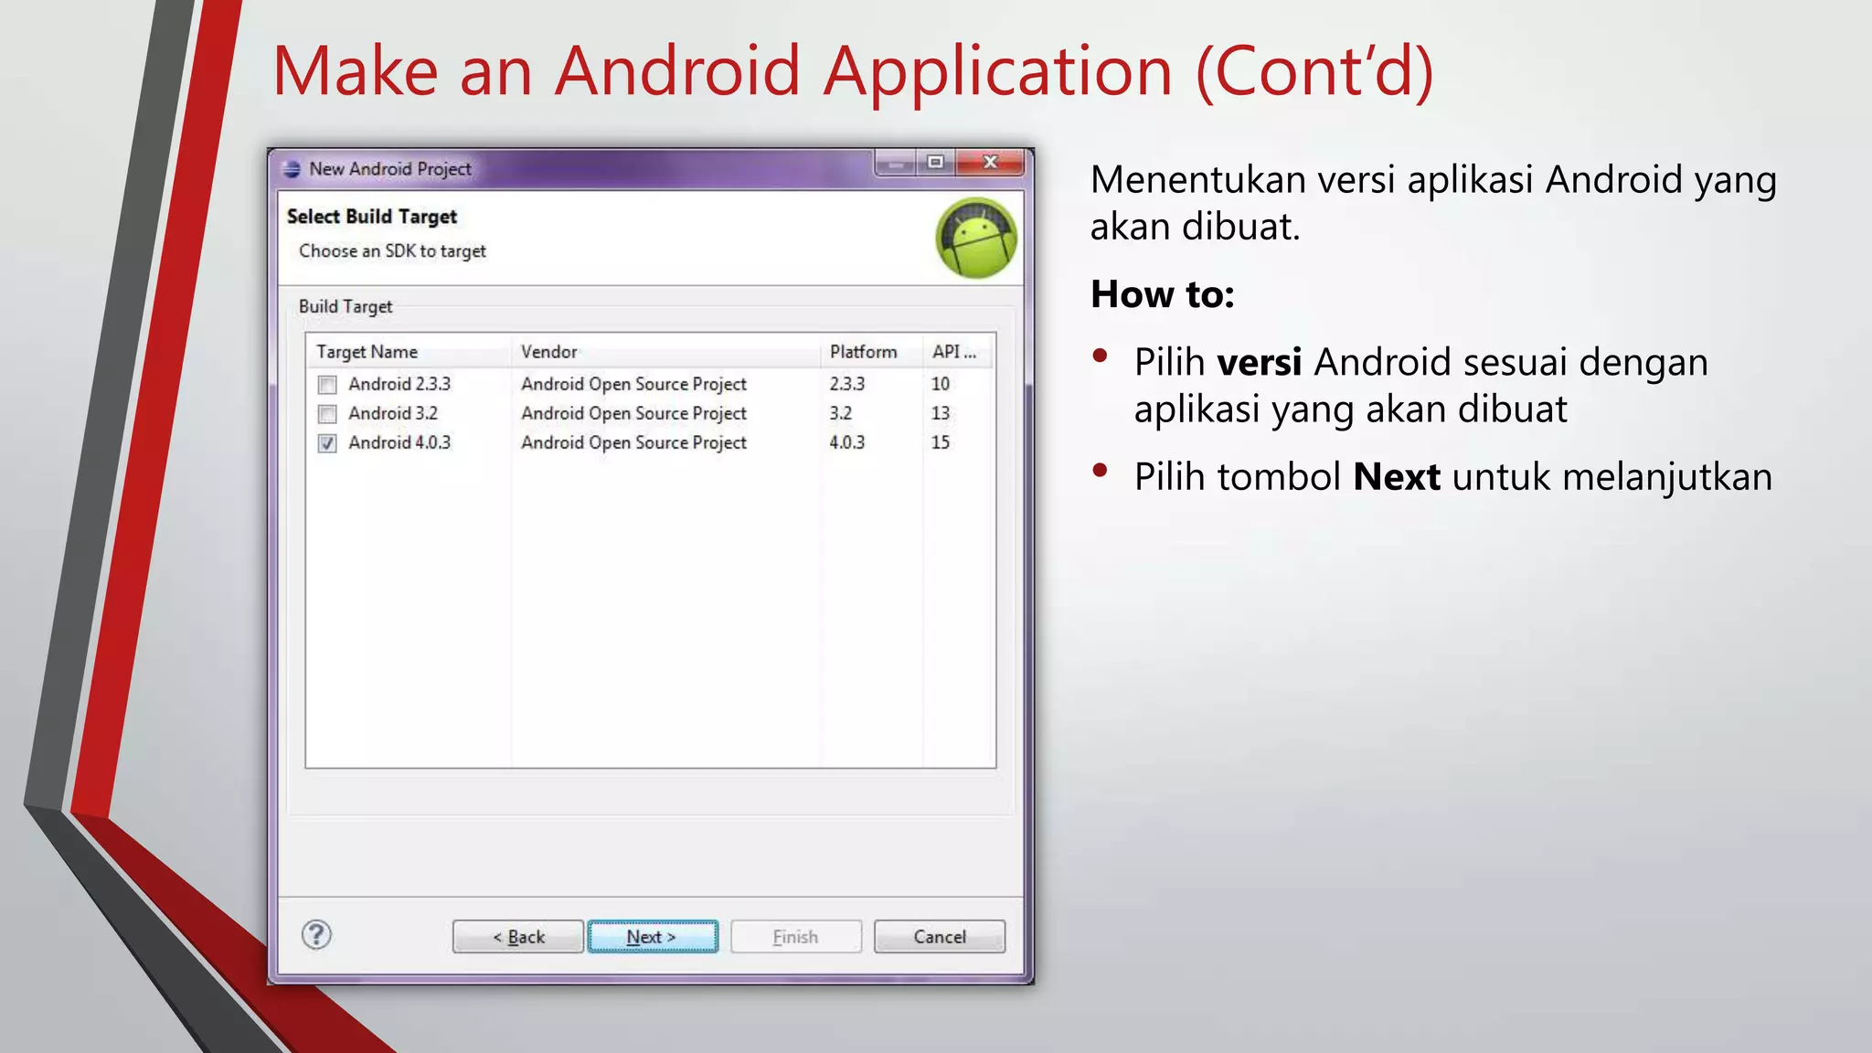The image size is (1872, 1053).
Task: Uncheck the Android 4.0.3 target checkbox
Action: (x=327, y=443)
